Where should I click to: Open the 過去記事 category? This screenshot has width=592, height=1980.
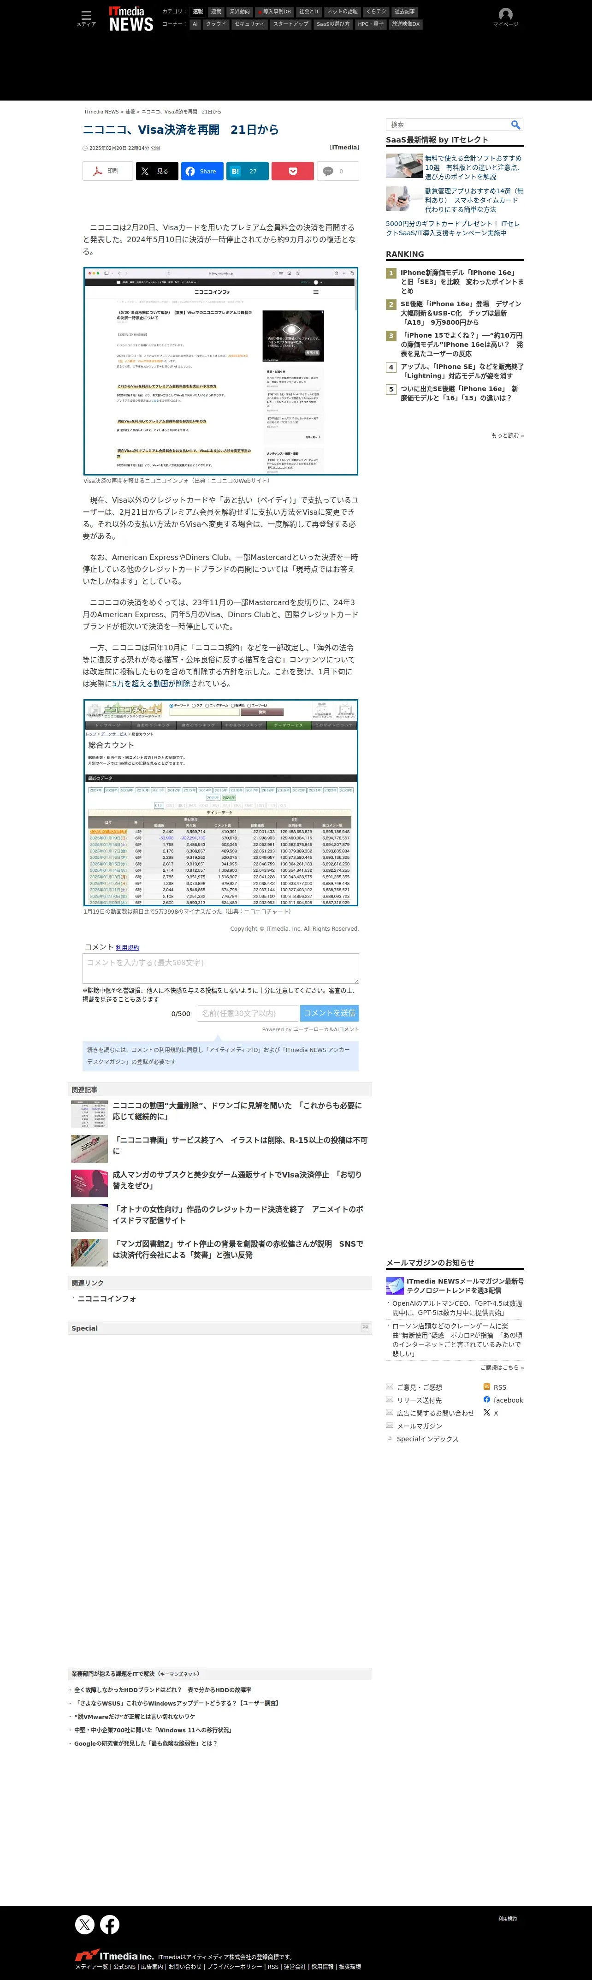pyautogui.click(x=404, y=12)
